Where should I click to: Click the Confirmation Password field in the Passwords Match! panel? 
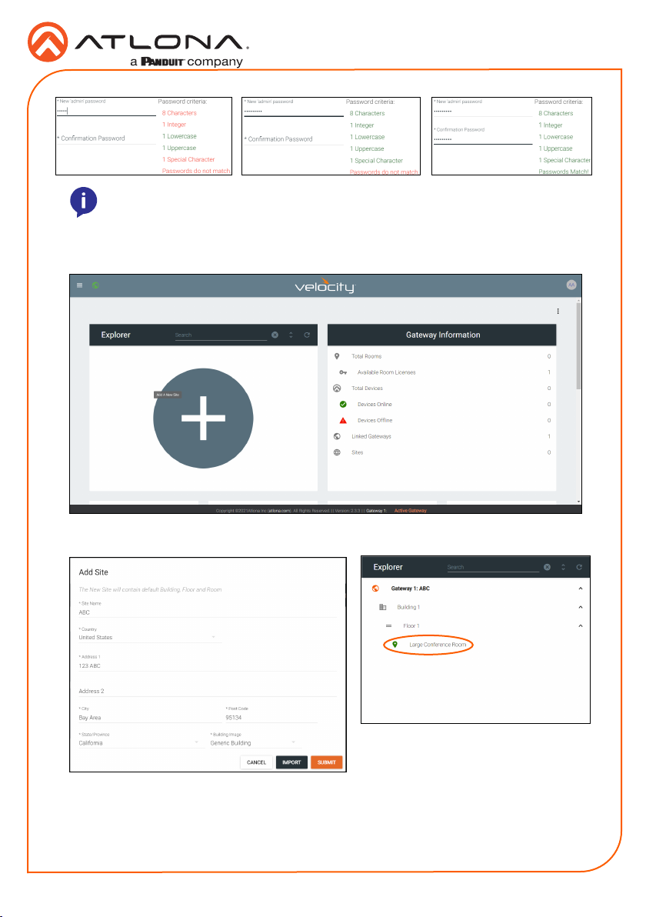coord(482,139)
